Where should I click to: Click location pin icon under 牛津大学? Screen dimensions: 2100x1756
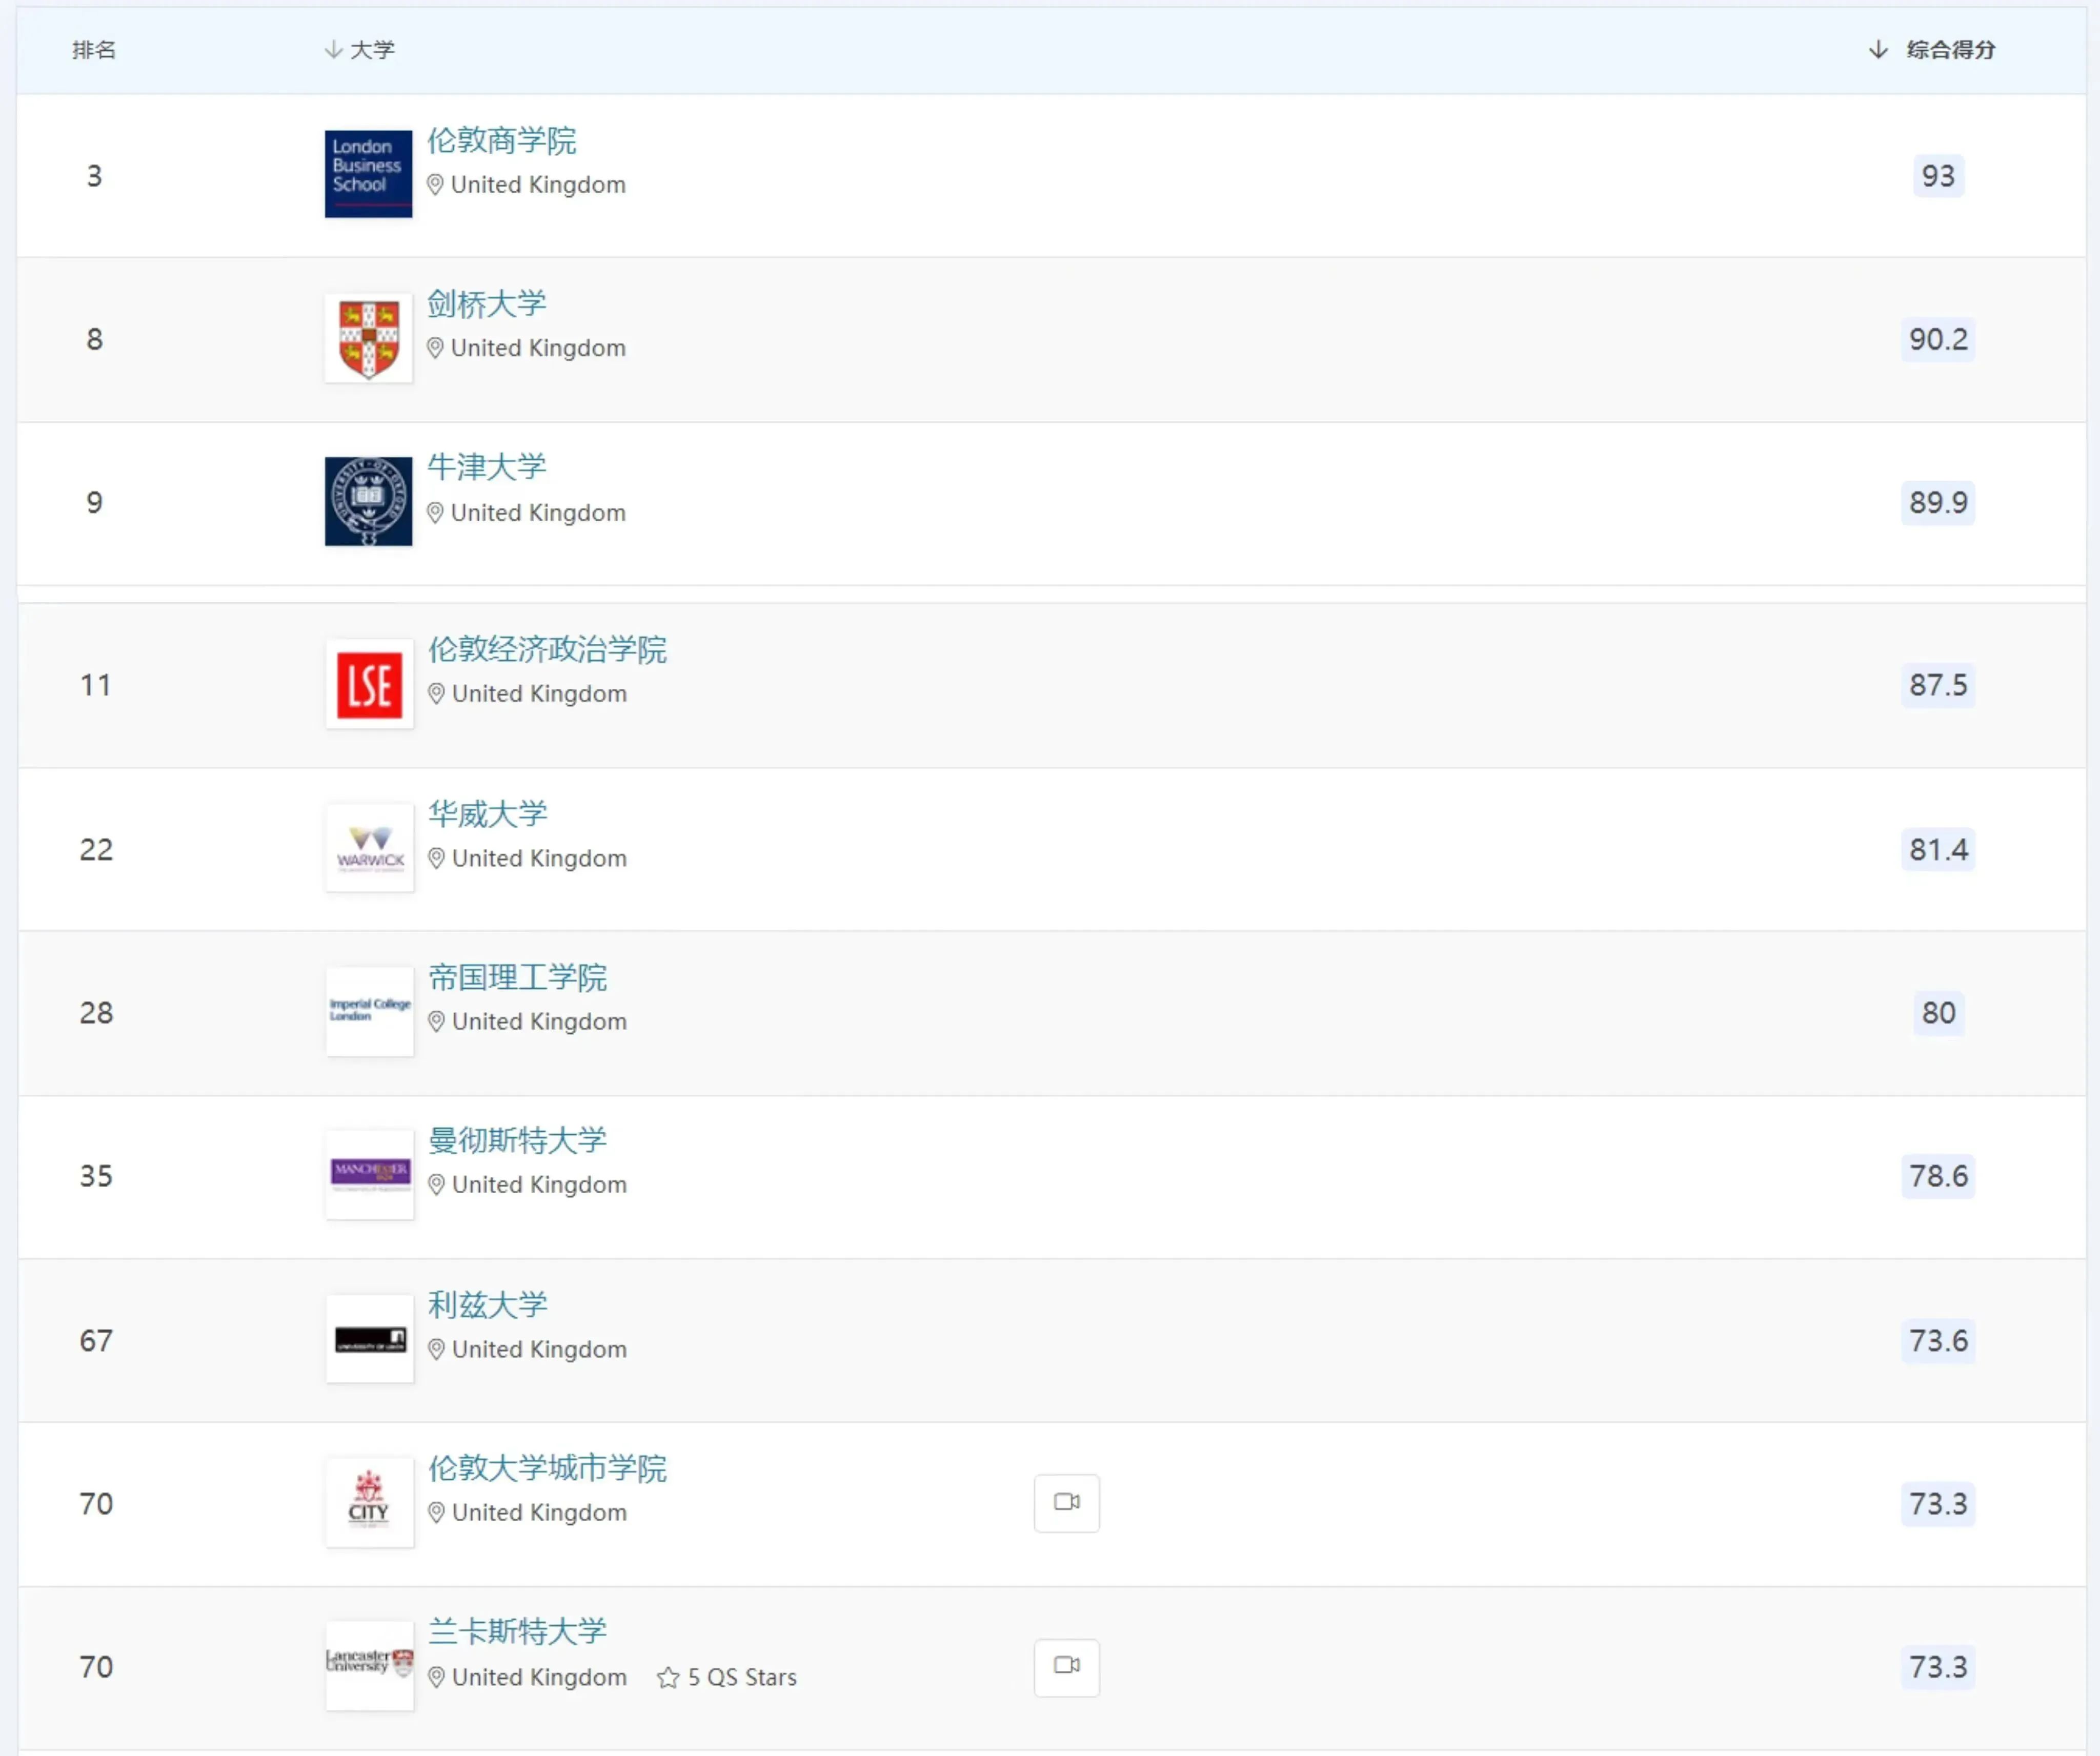tap(435, 513)
